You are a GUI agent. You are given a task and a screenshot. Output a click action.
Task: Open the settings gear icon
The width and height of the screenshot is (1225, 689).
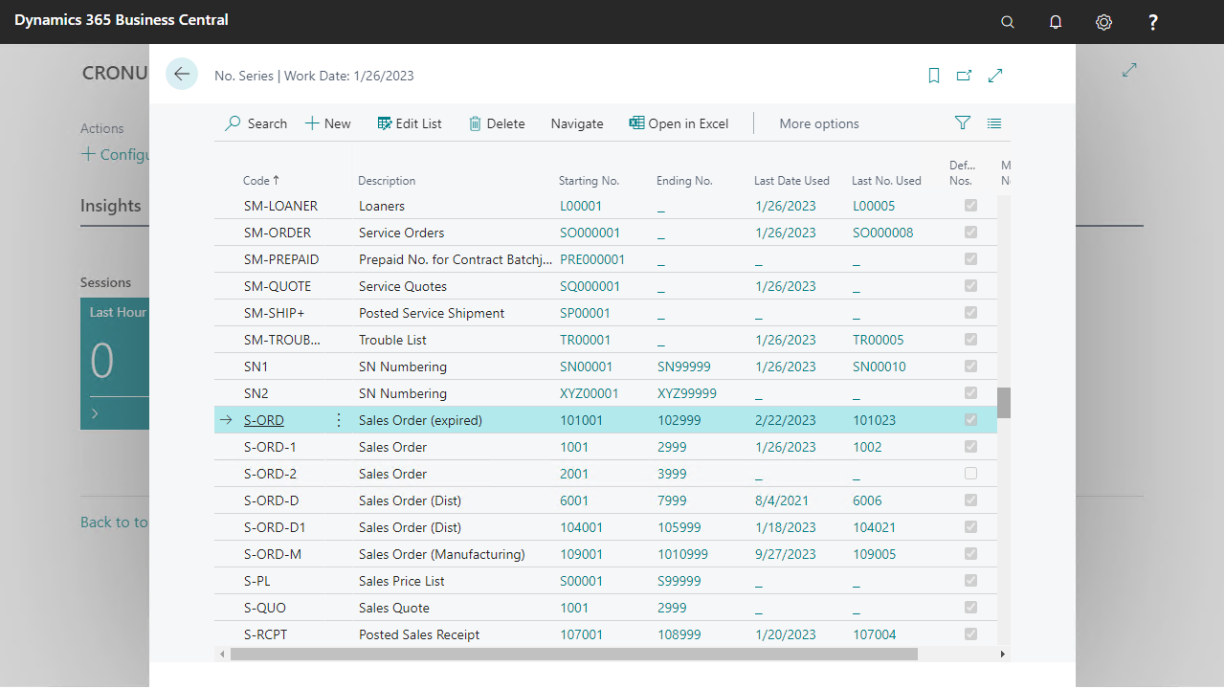click(x=1103, y=22)
